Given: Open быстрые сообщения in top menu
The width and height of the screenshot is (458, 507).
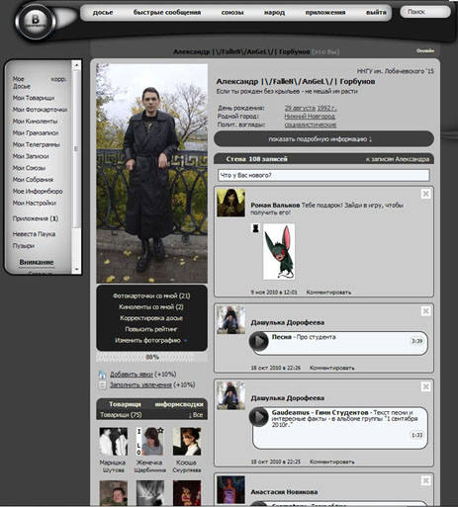Looking at the screenshot, I should coord(167,13).
